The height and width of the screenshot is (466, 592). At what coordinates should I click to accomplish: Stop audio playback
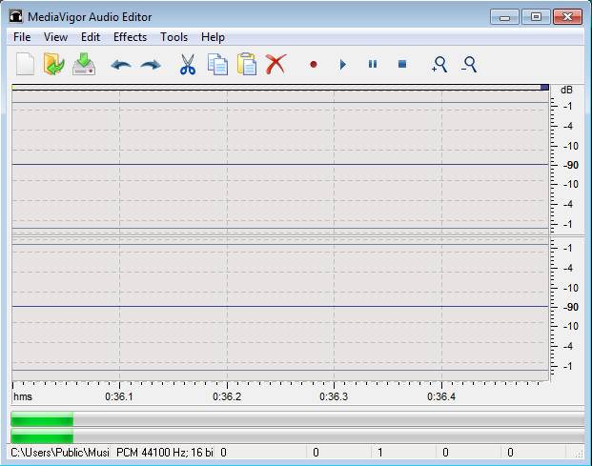402,65
